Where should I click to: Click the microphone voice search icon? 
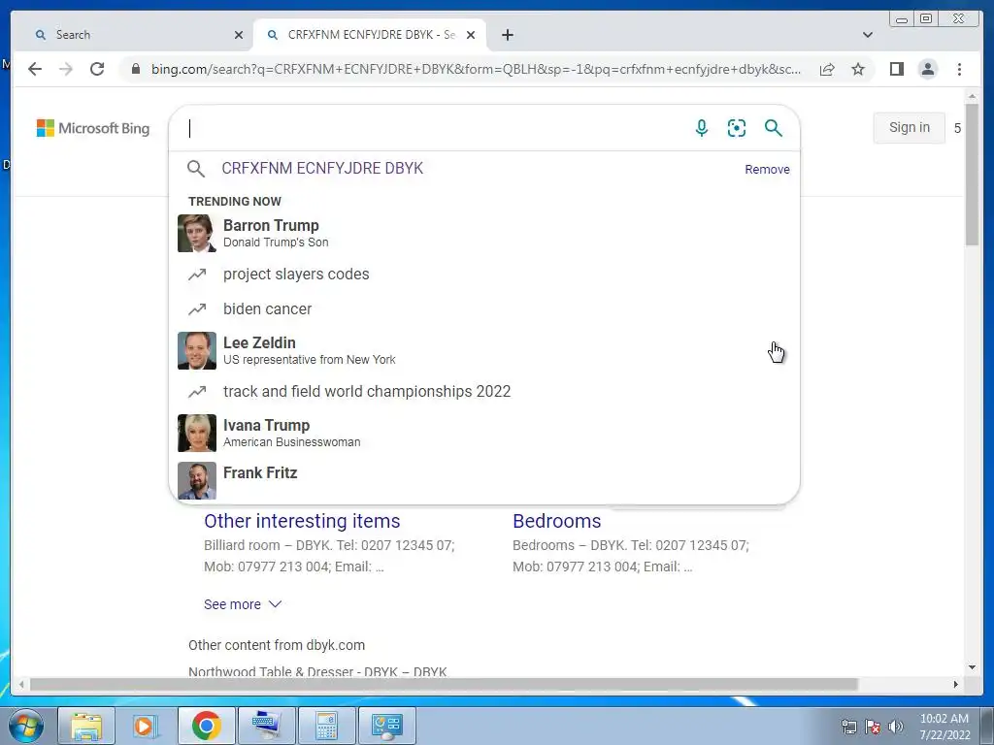[701, 128]
